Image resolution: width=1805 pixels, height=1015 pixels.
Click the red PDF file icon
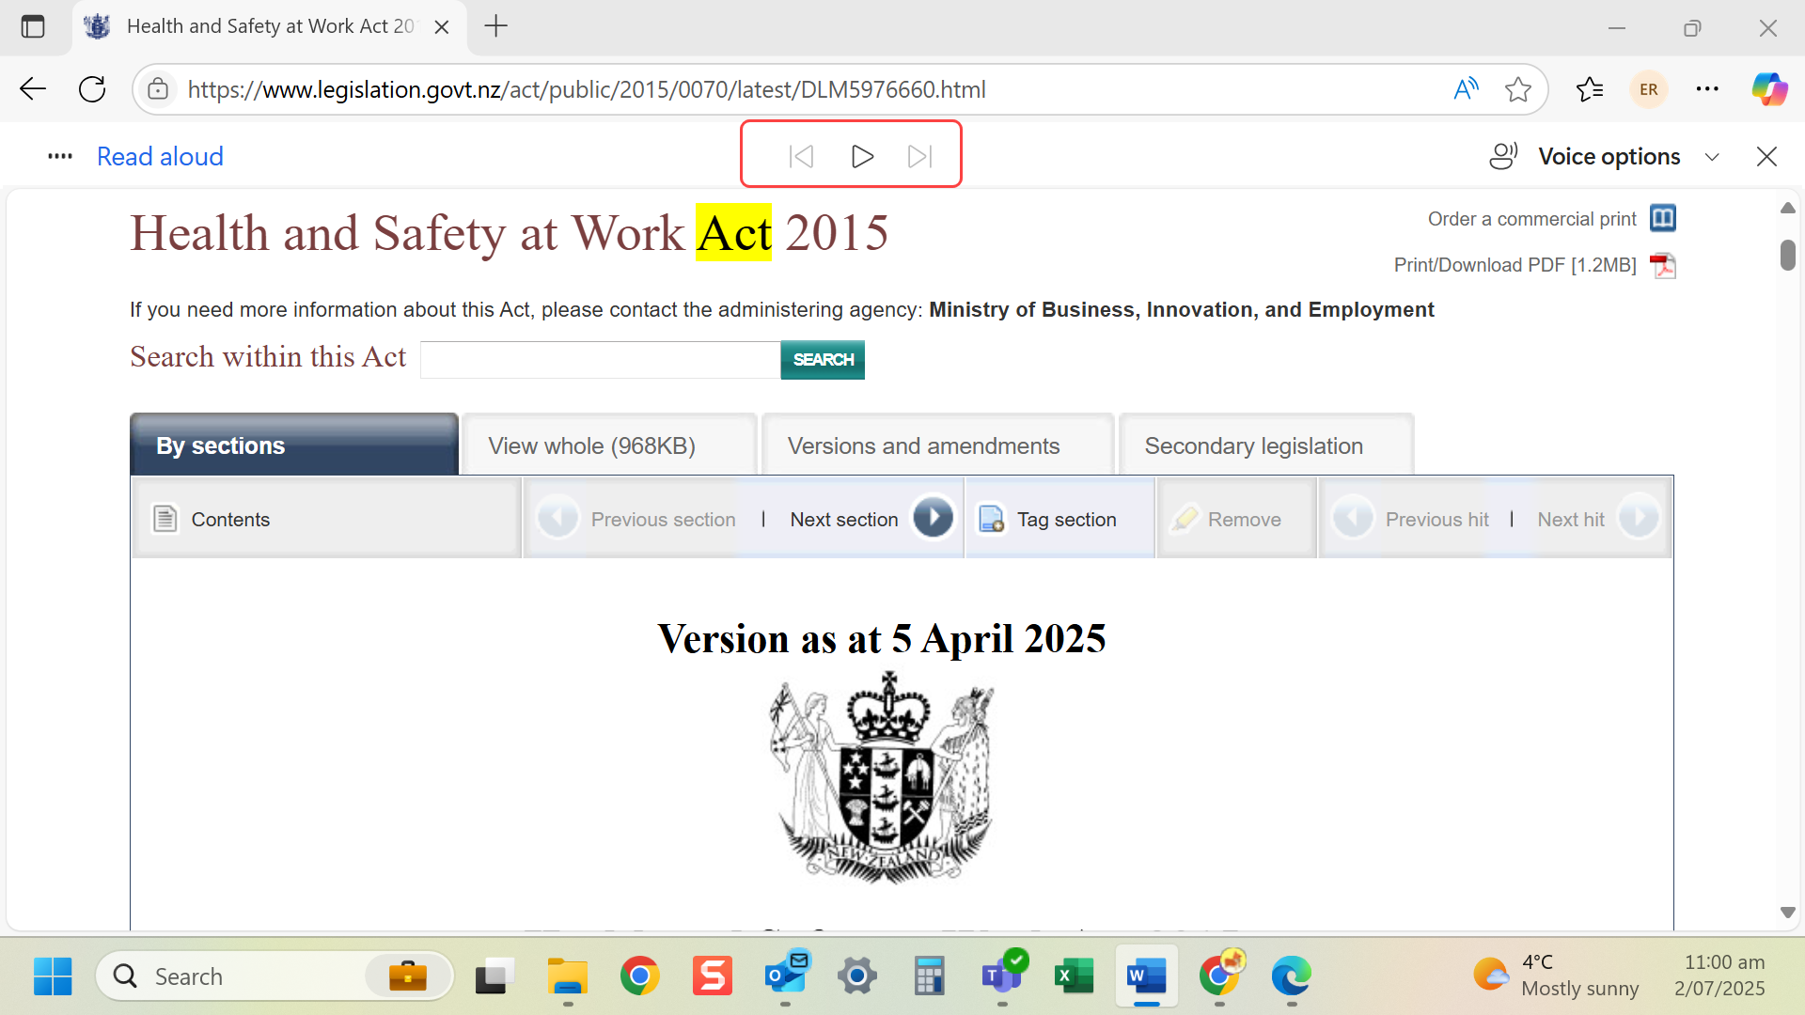tap(1663, 266)
